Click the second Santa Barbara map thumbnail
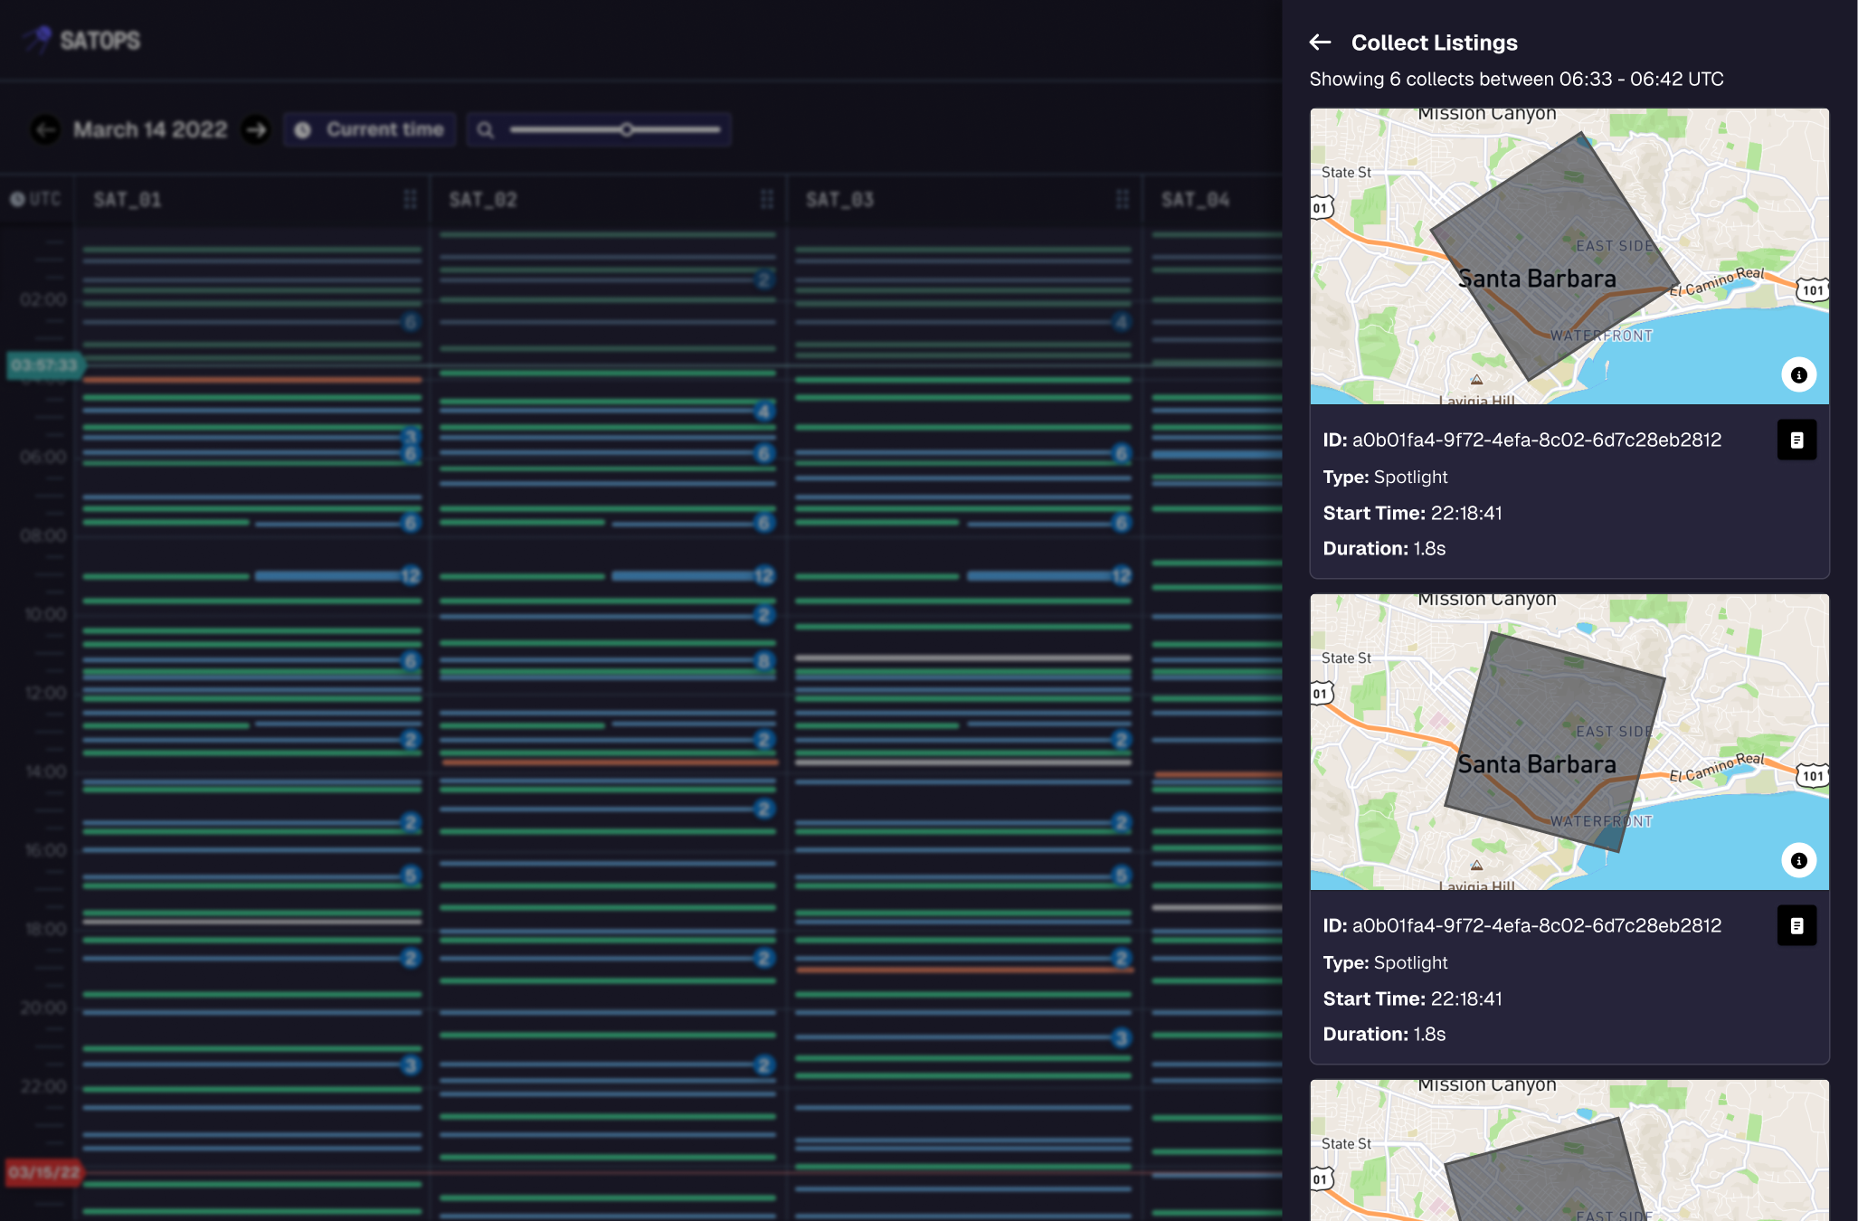1858x1221 pixels. pyautogui.click(x=1569, y=742)
